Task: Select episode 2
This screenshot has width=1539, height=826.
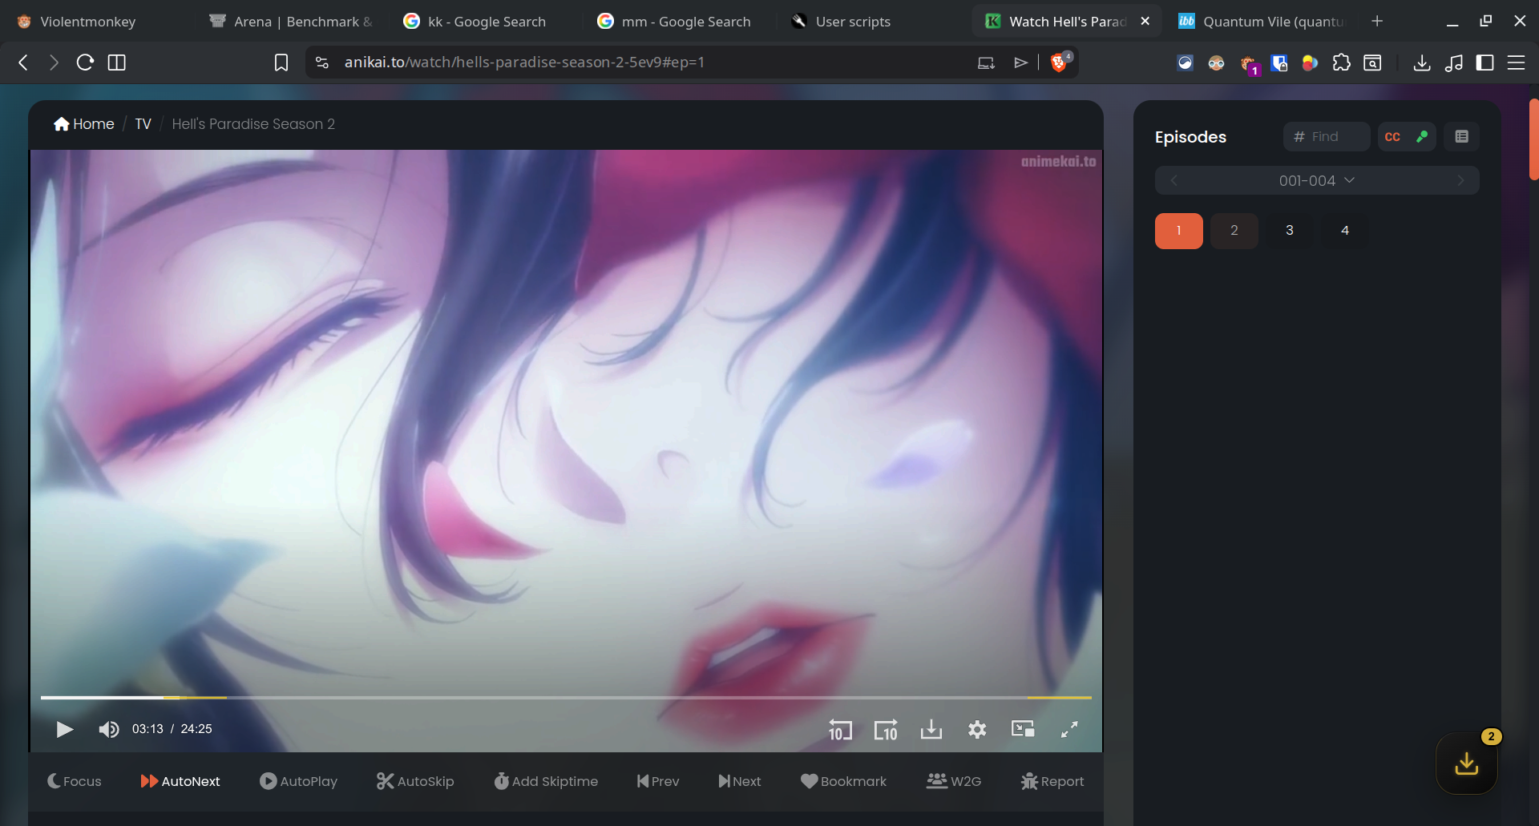Action: pyautogui.click(x=1234, y=231)
